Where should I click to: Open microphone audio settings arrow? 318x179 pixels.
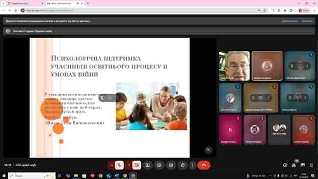(x=111, y=165)
